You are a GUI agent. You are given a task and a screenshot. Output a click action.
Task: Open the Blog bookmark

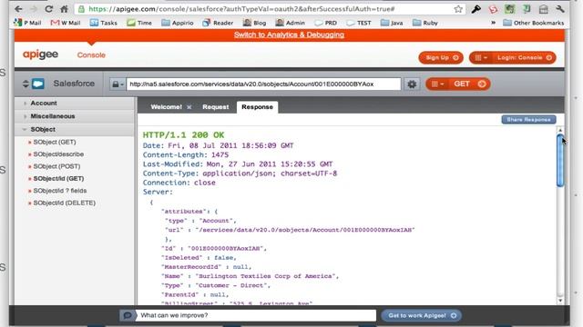pos(254,23)
